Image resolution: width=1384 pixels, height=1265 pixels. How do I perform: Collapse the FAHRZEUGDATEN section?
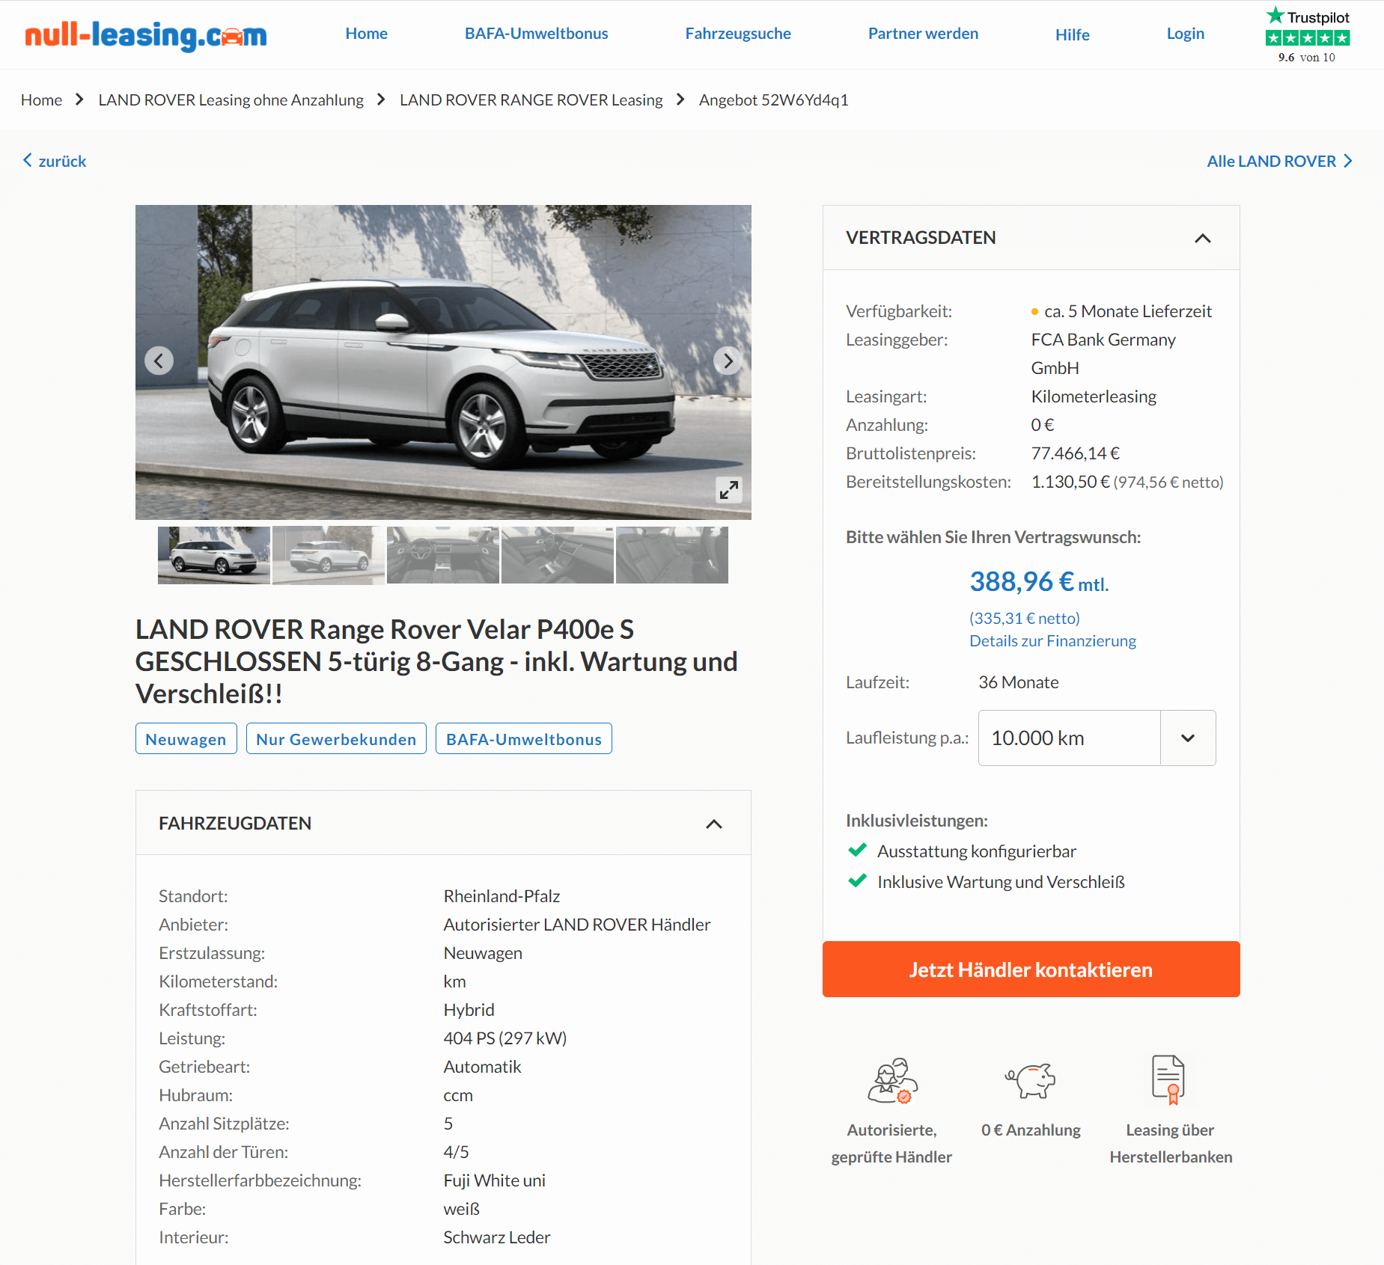click(x=713, y=824)
